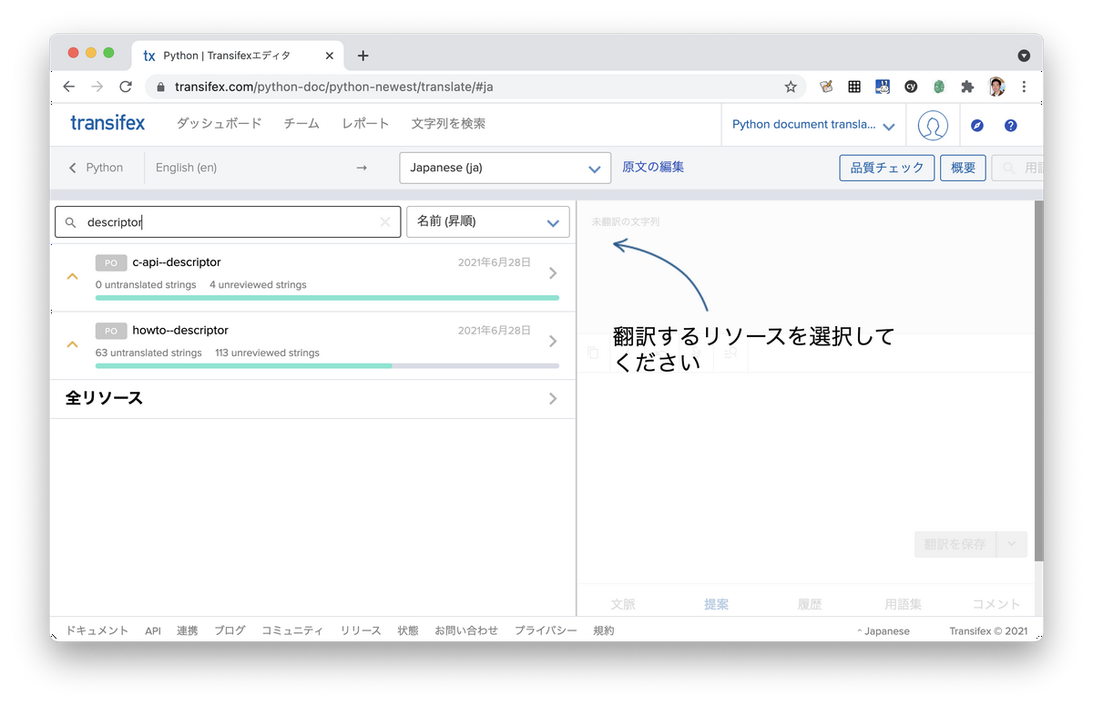Click the grid extension icon
Viewport: 1093px width, 707px height.
click(854, 87)
